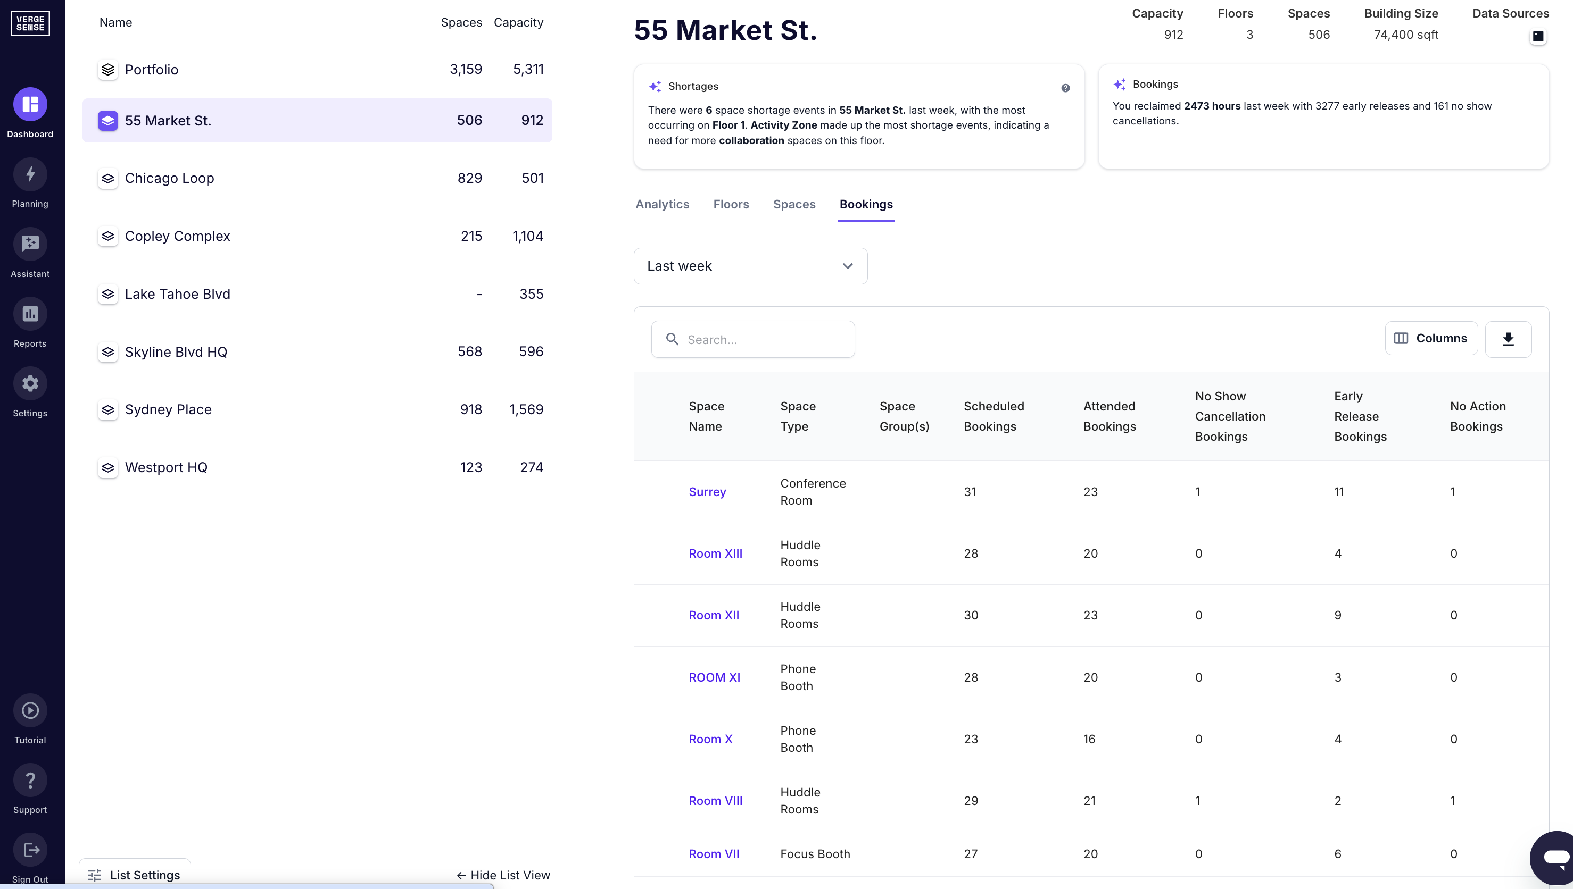Switch to the Analytics tab
Image resolution: width=1573 pixels, height=889 pixels.
662,205
